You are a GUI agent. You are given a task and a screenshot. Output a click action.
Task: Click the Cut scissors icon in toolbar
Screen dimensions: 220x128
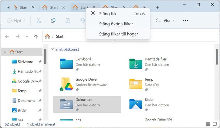38,21
